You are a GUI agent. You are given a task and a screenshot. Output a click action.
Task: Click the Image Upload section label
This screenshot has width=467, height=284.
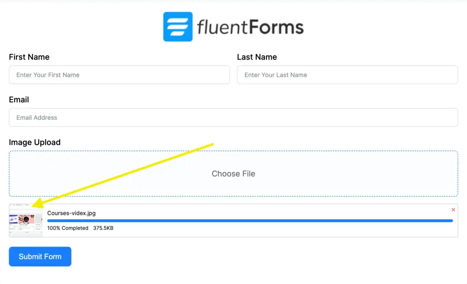tap(35, 142)
